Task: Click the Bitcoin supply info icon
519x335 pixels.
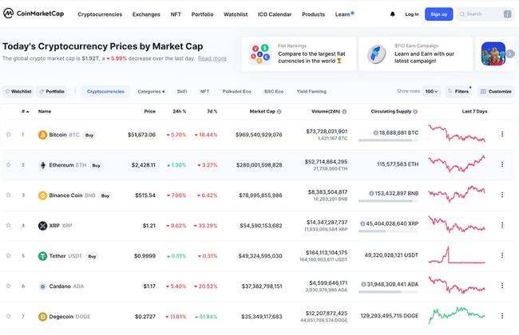Action: pyautogui.click(x=375, y=133)
